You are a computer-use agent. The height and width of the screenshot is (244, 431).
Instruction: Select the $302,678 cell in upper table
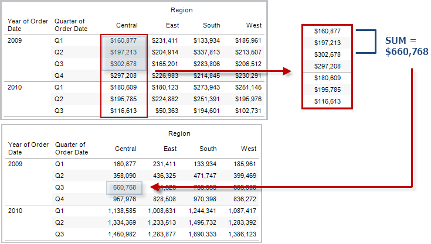(x=123, y=64)
